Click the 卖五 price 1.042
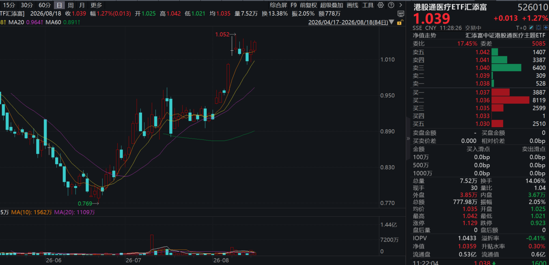The width and height of the screenshot is (549, 265). tap(482, 52)
